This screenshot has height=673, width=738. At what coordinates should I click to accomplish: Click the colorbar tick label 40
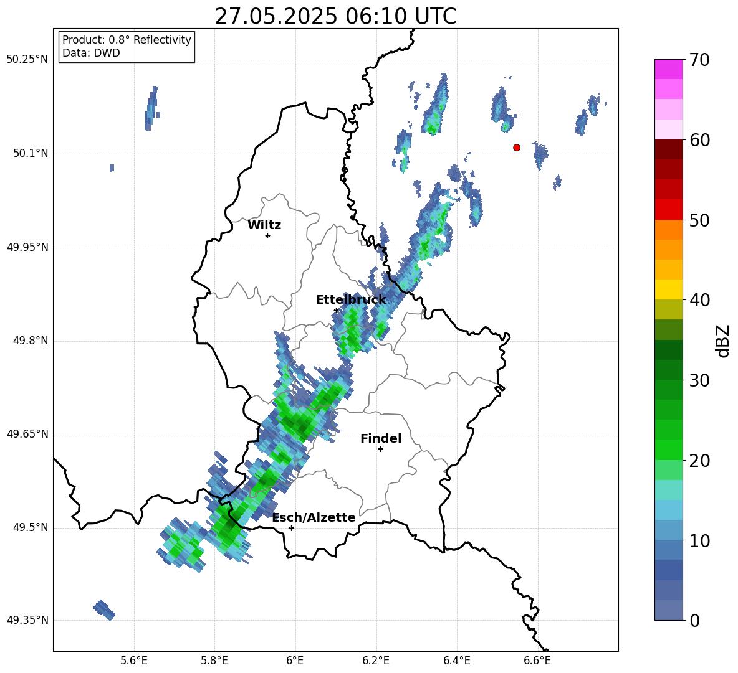699,300
